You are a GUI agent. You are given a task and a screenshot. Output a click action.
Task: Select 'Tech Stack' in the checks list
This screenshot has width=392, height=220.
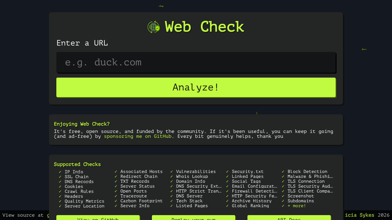click(189, 201)
